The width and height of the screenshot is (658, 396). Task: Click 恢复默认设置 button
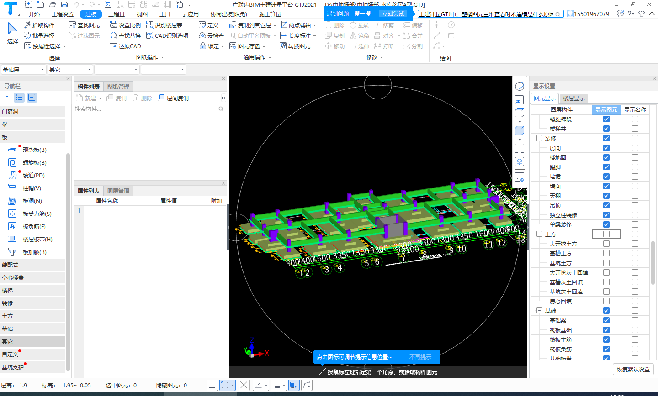(x=633, y=369)
